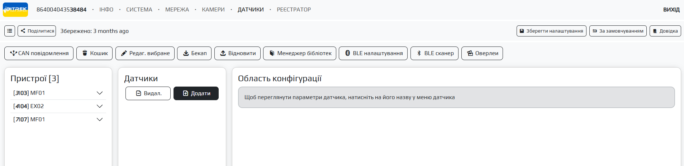The width and height of the screenshot is (684, 166).
Task: Open the Кошик trash bin
Action: [95, 53]
